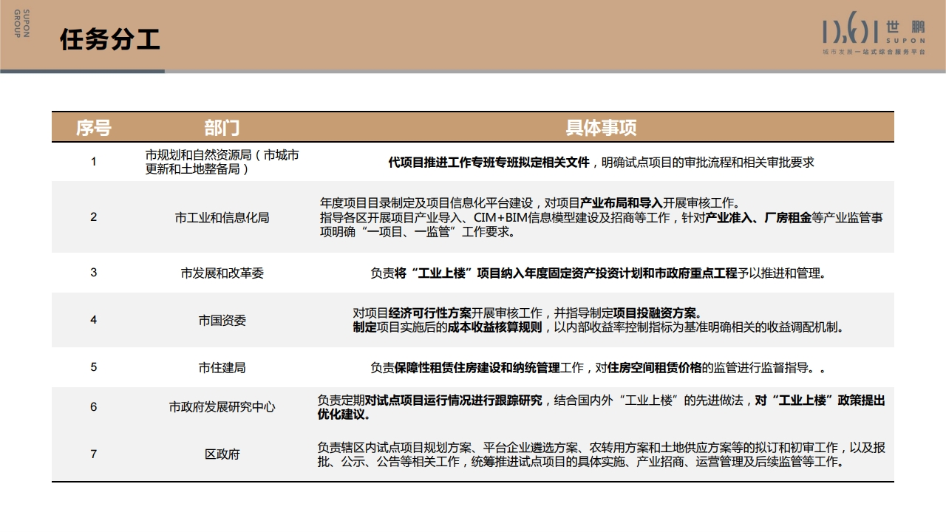Click the 具体事项 column header

tap(601, 128)
